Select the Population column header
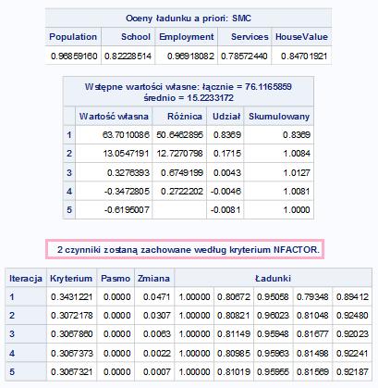Viewport: 378px width, 388px height. (73, 37)
